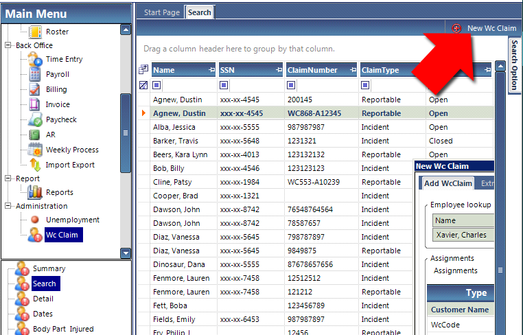The height and width of the screenshot is (335, 523).
Task: Click the Body Part Injured icon
Action: pos(22,329)
